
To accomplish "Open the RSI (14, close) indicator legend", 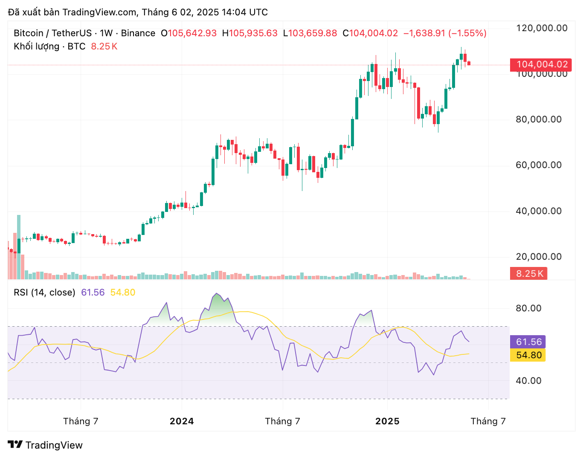I will click(x=44, y=293).
